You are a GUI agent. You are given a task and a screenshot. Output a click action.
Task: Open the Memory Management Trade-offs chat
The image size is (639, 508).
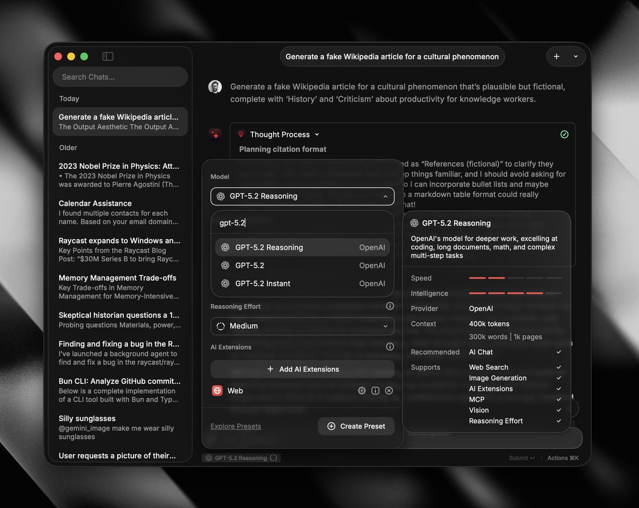coord(120,287)
